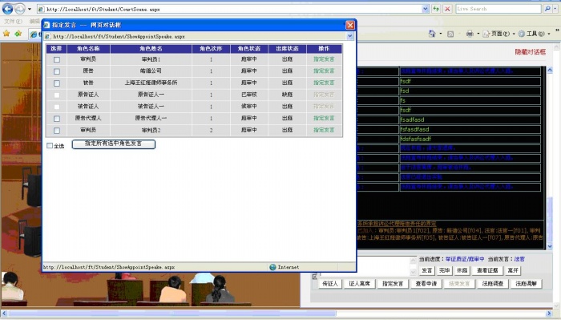Open the dialog URL bar dropdown arrow
Image resolution: width=561 pixels, height=320 pixels.
click(350, 36)
